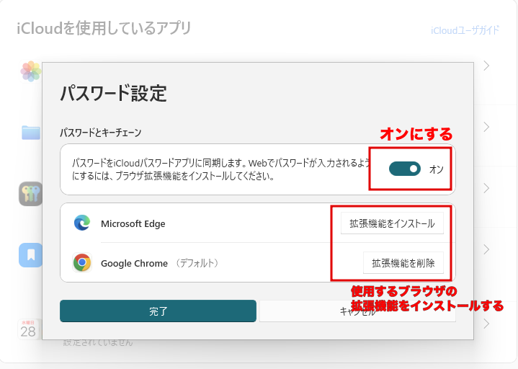This screenshot has height=369, width=518.
Task: Click the Google Chrome browser icon
Action: pos(82,263)
